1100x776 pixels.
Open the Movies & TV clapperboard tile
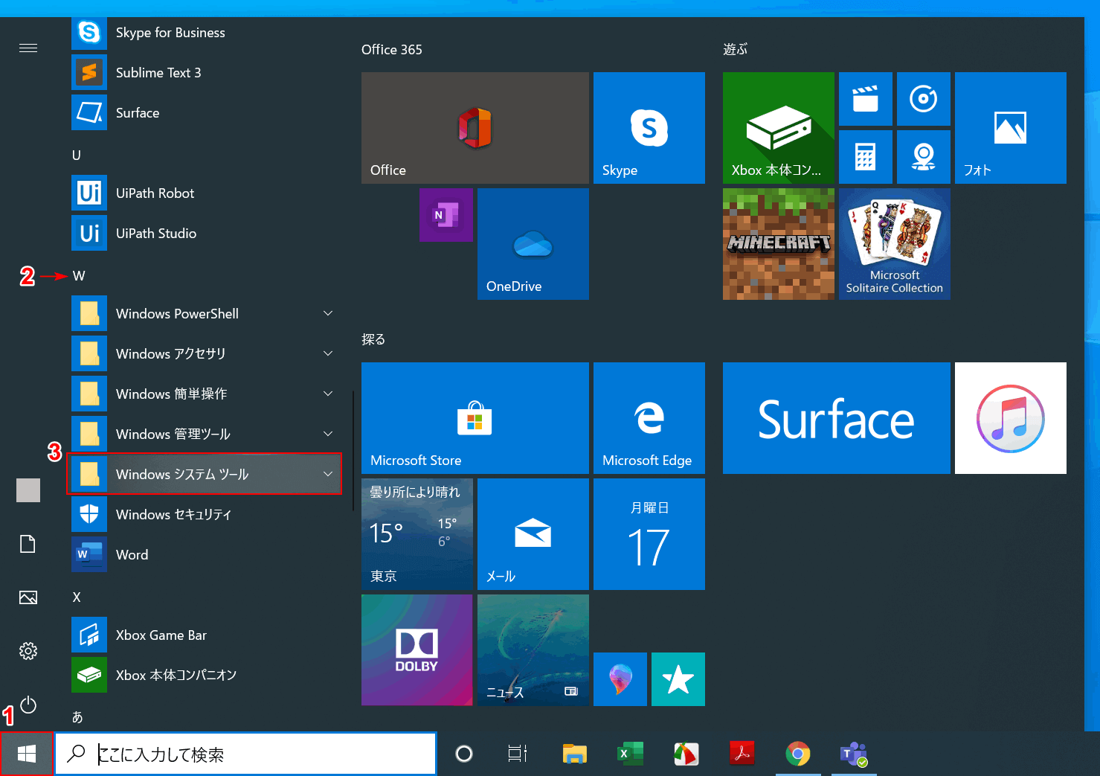pyautogui.click(x=865, y=99)
